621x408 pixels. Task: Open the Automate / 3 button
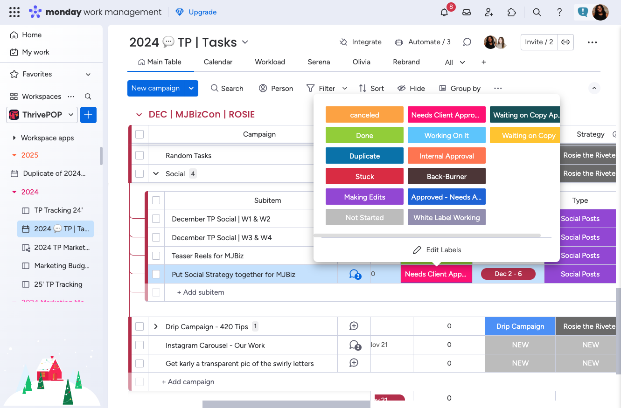pyautogui.click(x=423, y=42)
